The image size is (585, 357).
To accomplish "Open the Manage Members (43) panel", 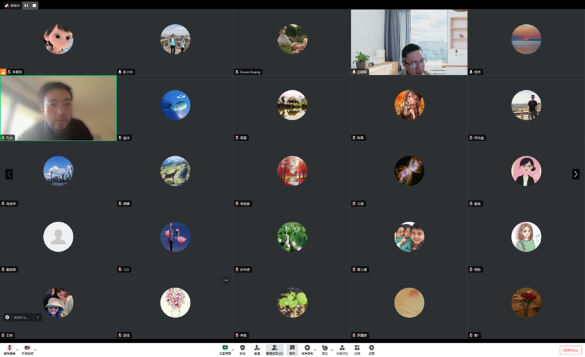I will (274, 349).
